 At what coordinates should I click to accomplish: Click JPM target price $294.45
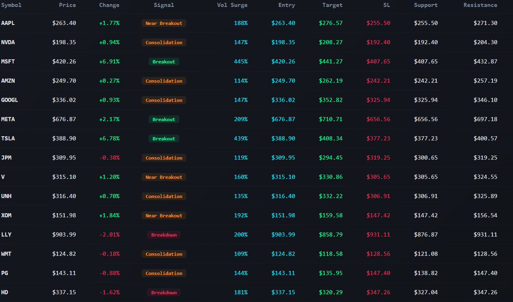pos(330,158)
